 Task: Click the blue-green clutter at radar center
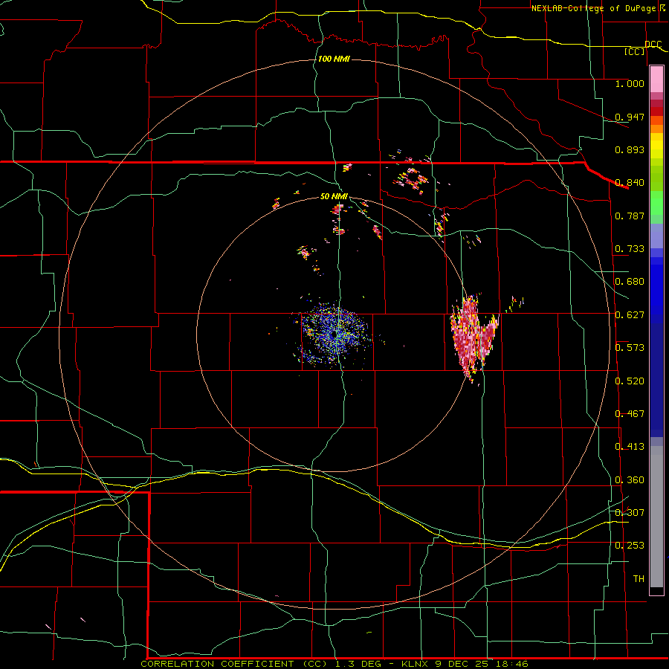pyautogui.click(x=336, y=335)
